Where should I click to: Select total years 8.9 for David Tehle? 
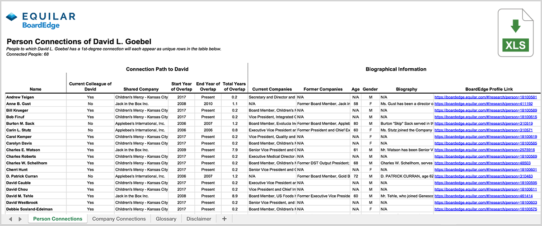click(234, 196)
